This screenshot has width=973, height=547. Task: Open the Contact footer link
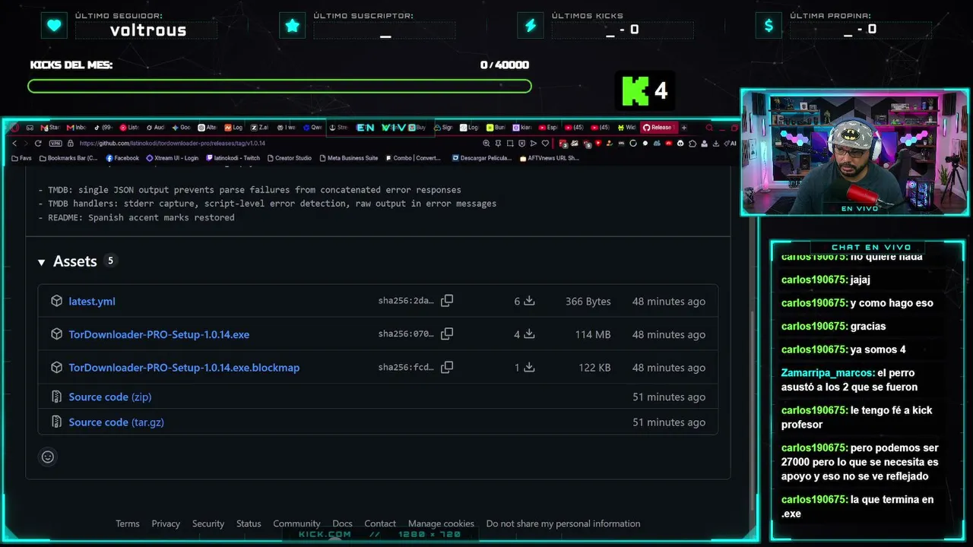tap(380, 523)
